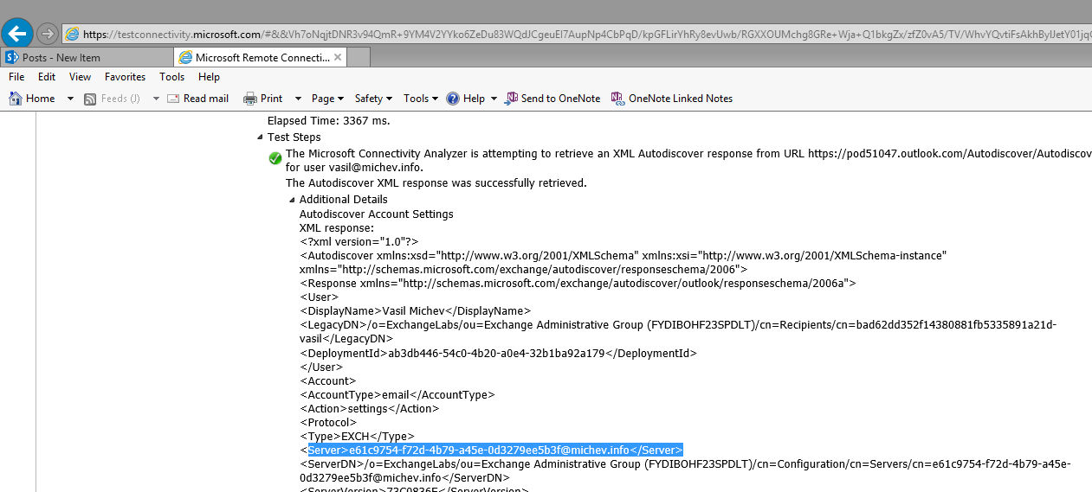Expand the Feeds dropdown arrow

(x=156, y=99)
